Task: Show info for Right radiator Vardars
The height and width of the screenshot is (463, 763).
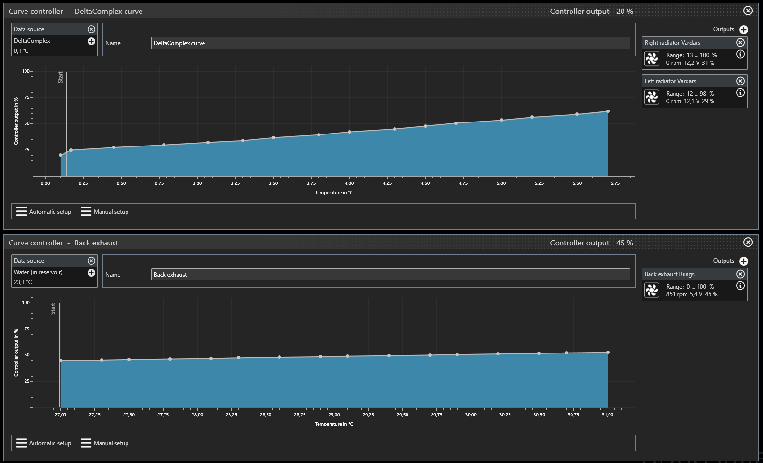Action: point(740,54)
